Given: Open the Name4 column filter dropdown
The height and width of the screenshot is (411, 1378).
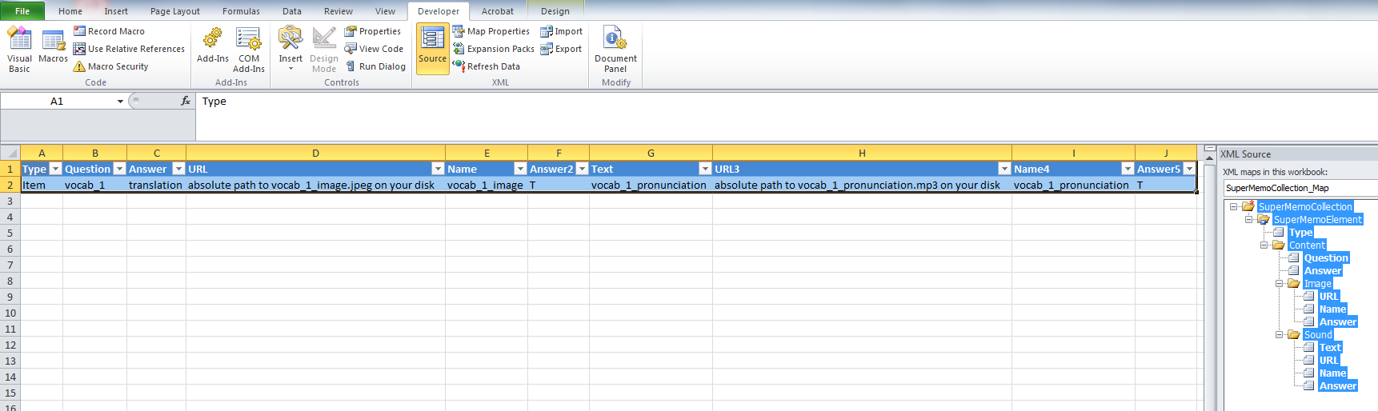Looking at the screenshot, I should (1128, 169).
